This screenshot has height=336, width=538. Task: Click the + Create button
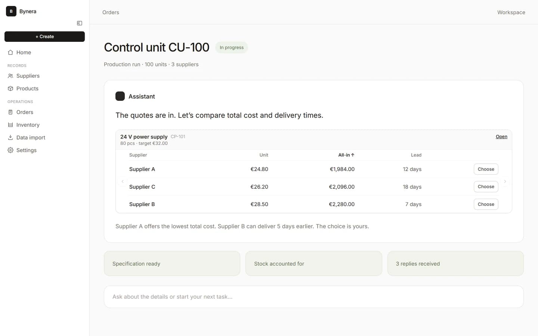click(44, 37)
